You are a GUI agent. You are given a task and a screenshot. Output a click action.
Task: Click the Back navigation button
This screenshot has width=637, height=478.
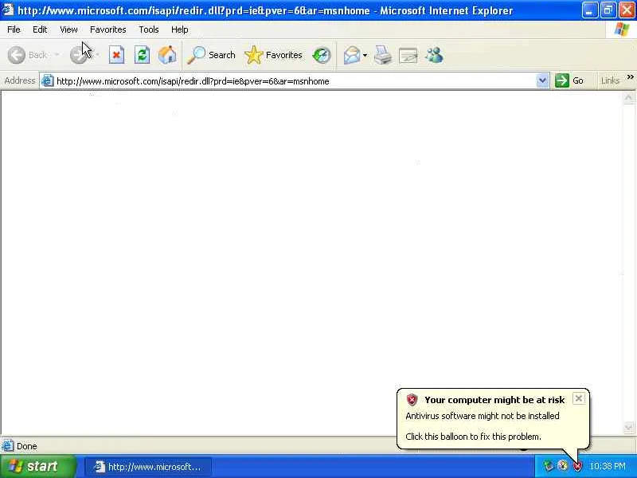click(x=28, y=55)
